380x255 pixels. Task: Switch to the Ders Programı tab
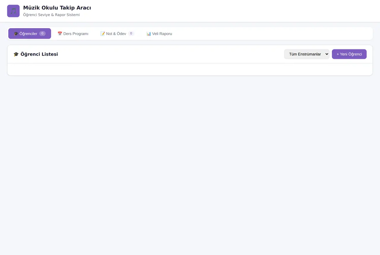tap(73, 34)
